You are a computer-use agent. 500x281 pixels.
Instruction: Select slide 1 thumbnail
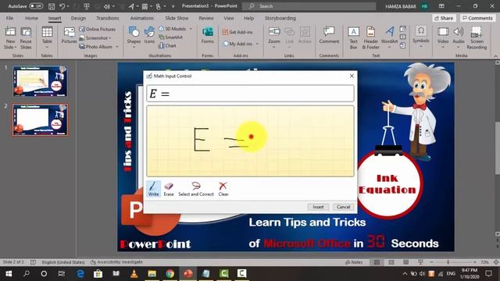[40, 81]
